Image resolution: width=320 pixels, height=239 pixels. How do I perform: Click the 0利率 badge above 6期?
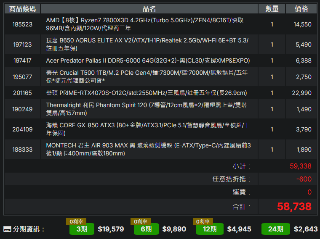[141, 221]
